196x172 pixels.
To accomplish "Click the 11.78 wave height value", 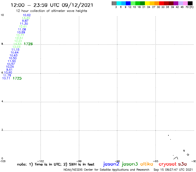I will [7, 75].
